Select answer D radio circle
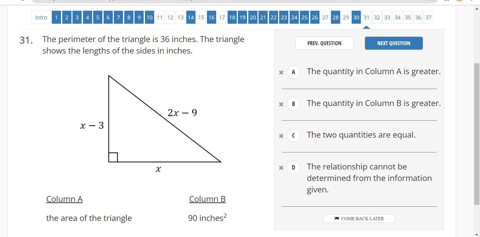Image resolution: width=480 pixels, height=237 pixels. [293, 167]
